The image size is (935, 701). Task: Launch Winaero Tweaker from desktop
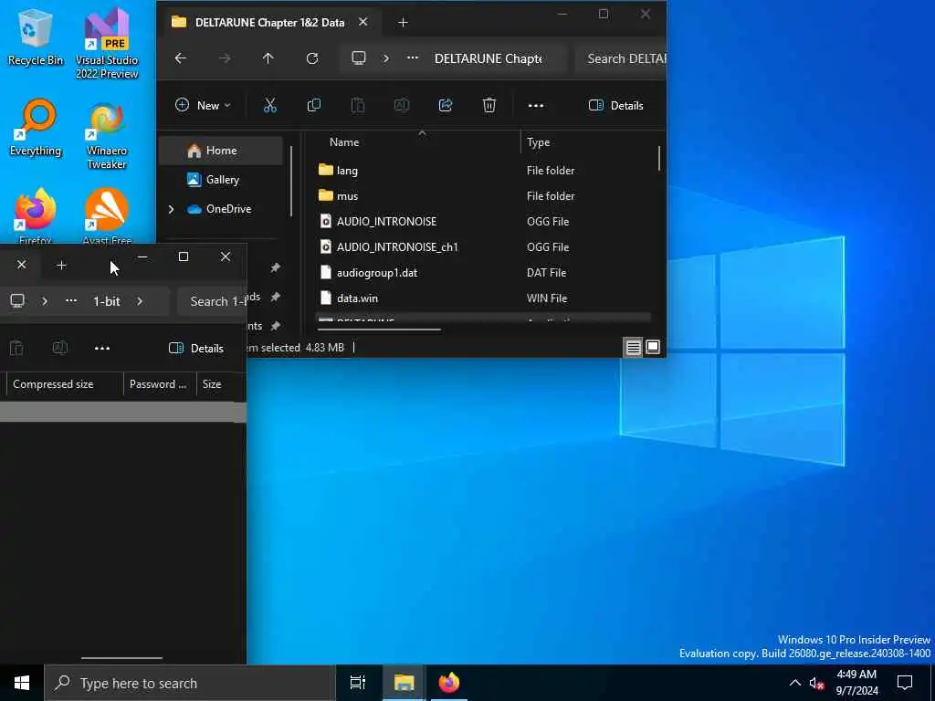[x=107, y=136]
